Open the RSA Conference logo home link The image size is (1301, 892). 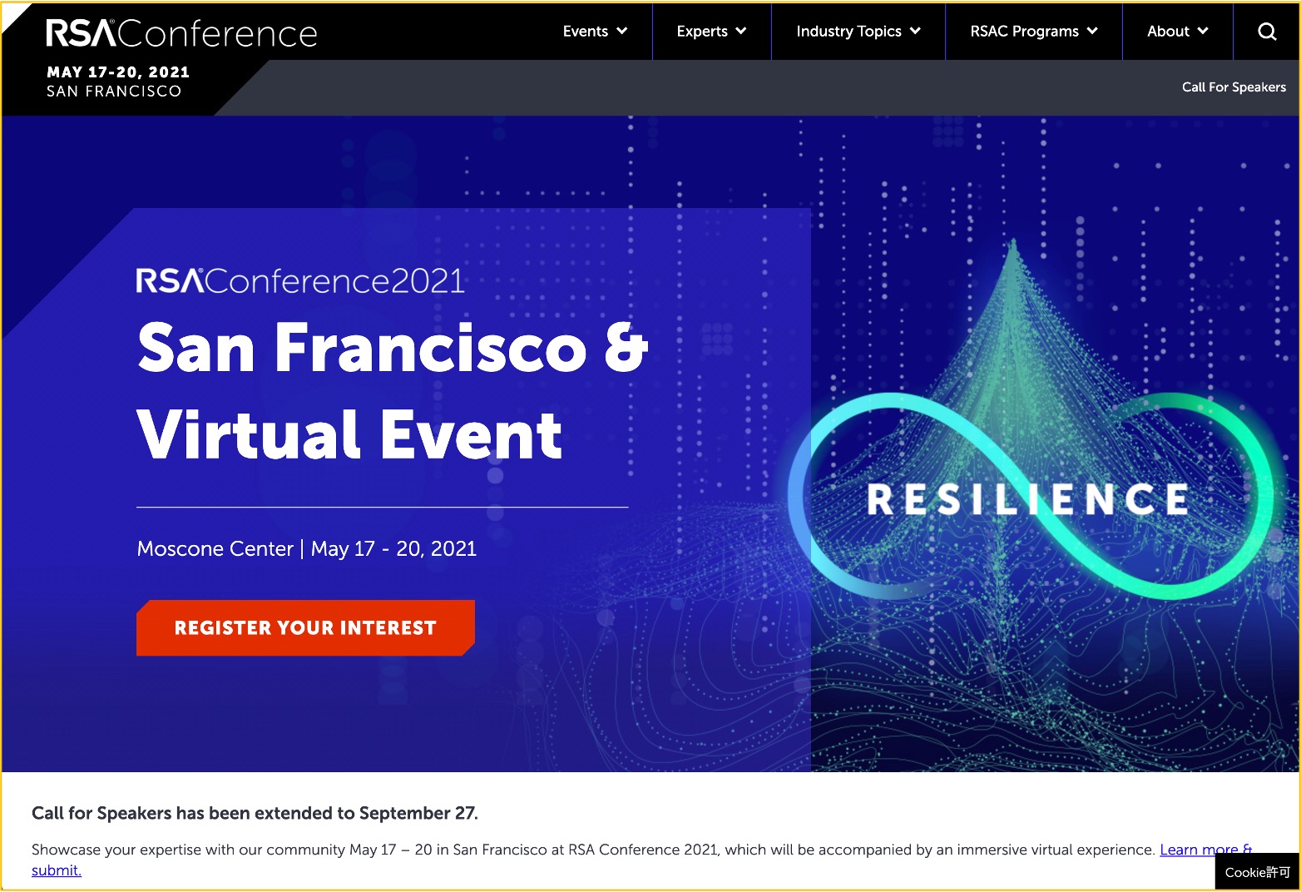tap(181, 33)
